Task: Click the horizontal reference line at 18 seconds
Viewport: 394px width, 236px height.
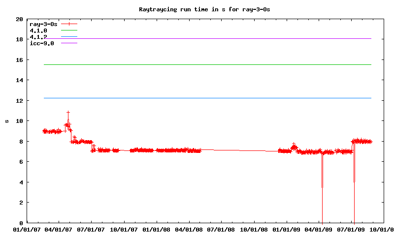Action: [207, 38]
